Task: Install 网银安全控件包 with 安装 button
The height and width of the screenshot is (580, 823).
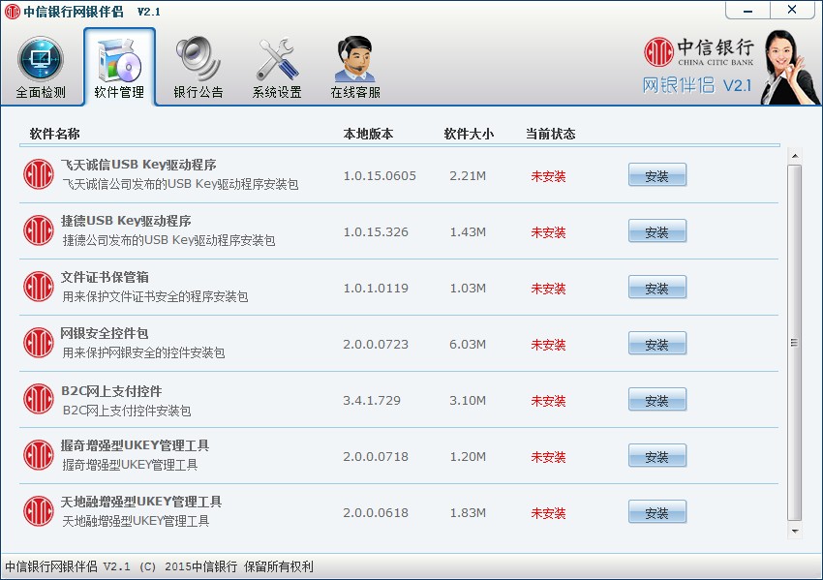Action: 657,344
